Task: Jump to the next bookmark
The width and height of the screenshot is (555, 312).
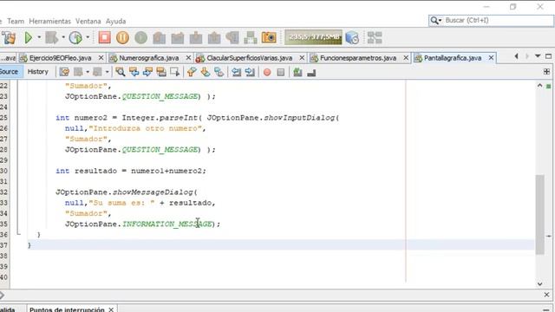Action: click(x=206, y=72)
